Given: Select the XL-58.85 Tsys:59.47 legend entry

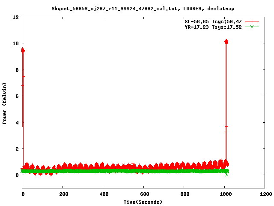Looking at the screenshot, I should pyautogui.click(x=213, y=21).
